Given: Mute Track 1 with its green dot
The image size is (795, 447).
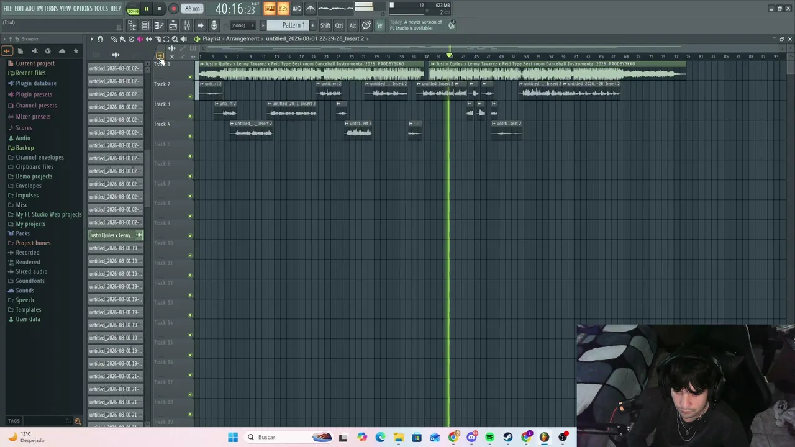Looking at the screenshot, I should click(191, 77).
